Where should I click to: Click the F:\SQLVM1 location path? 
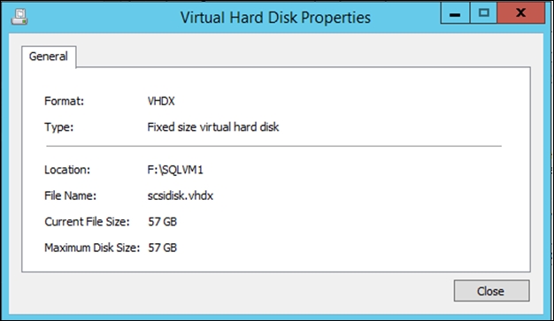[175, 170]
